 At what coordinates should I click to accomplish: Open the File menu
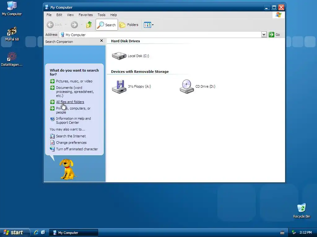[x=49, y=15]
